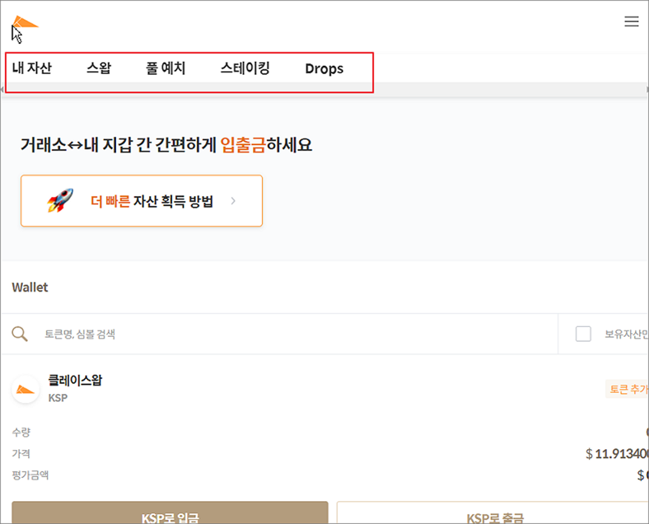Screen dimensions: 649x524
Task: Click the 클레이스왑 token name
Action: 75,380
